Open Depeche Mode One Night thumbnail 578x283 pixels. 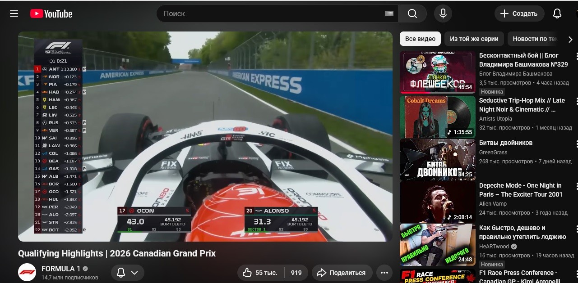coord(438,202)
